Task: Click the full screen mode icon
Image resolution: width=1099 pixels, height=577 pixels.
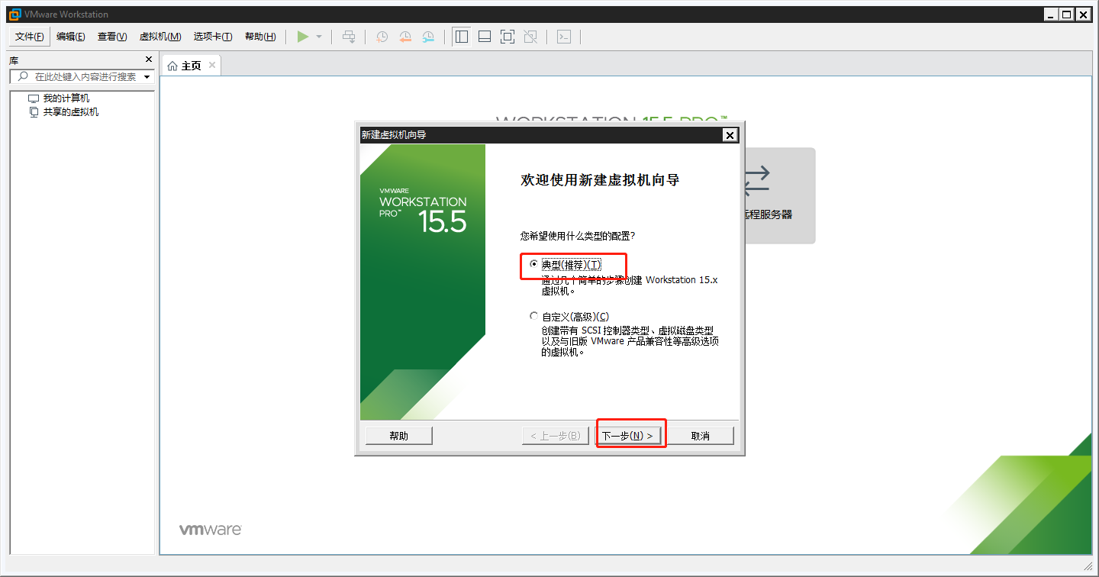Action: (508, 37)
